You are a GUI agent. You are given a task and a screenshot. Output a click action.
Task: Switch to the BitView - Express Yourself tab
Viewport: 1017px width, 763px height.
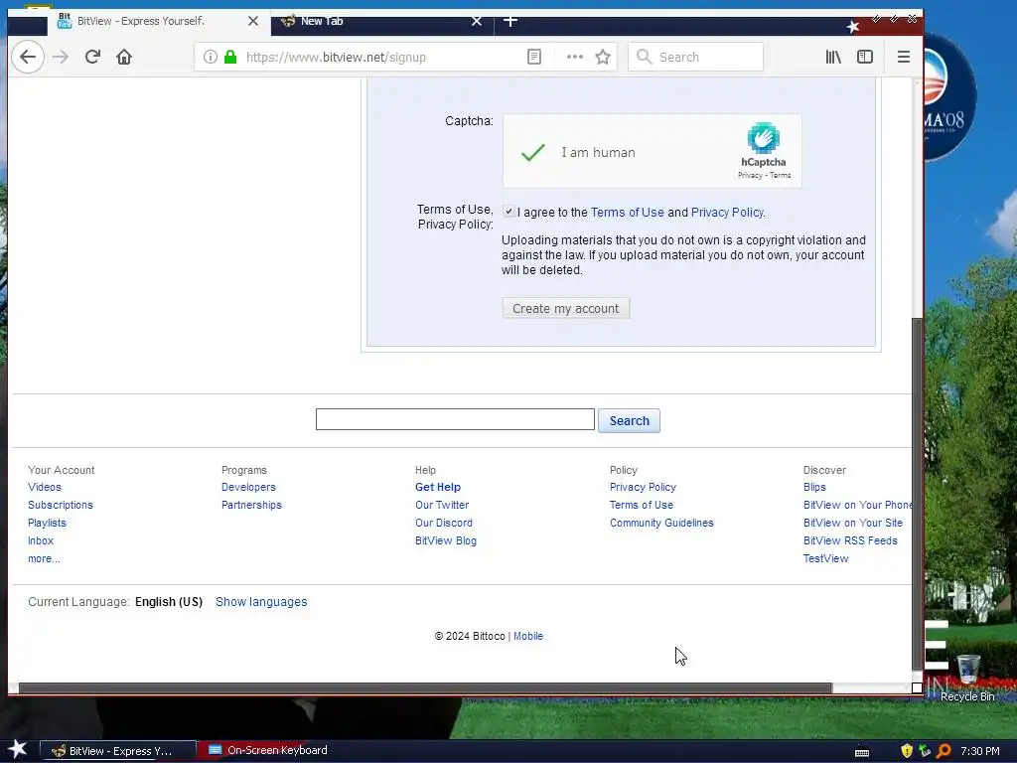(159, 21)
